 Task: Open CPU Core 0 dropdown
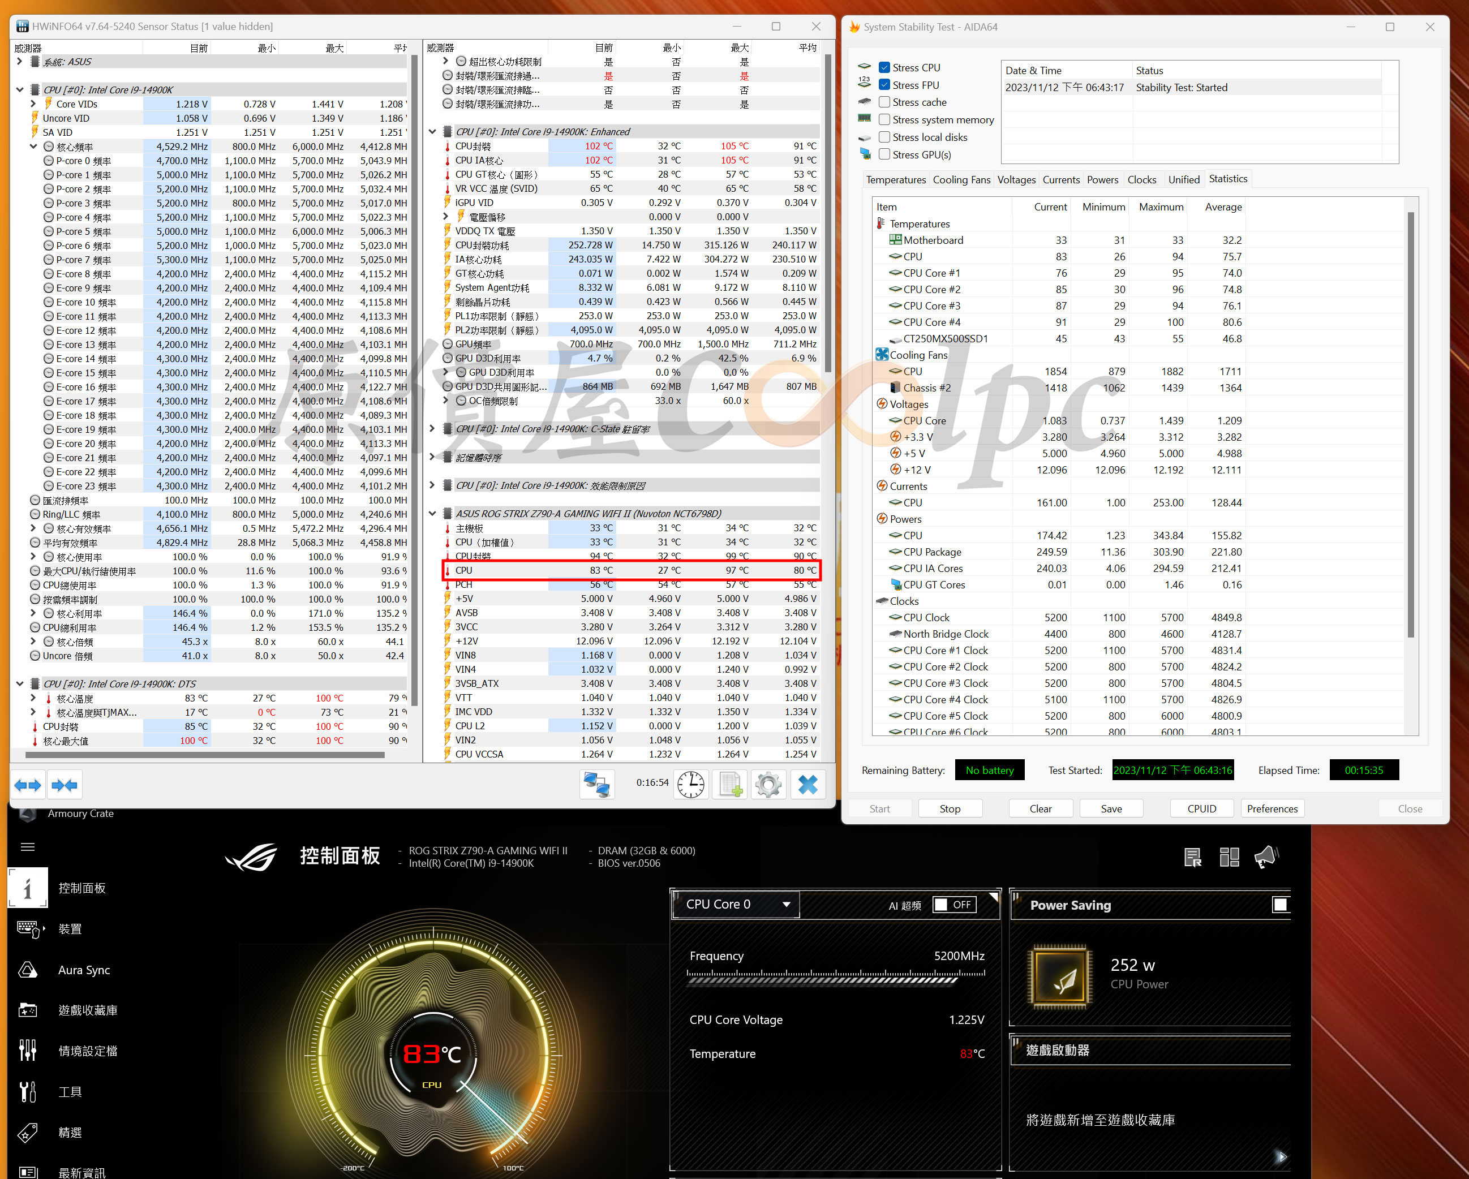tap(735, 905)
